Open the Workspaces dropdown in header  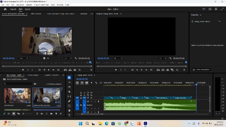204,9
